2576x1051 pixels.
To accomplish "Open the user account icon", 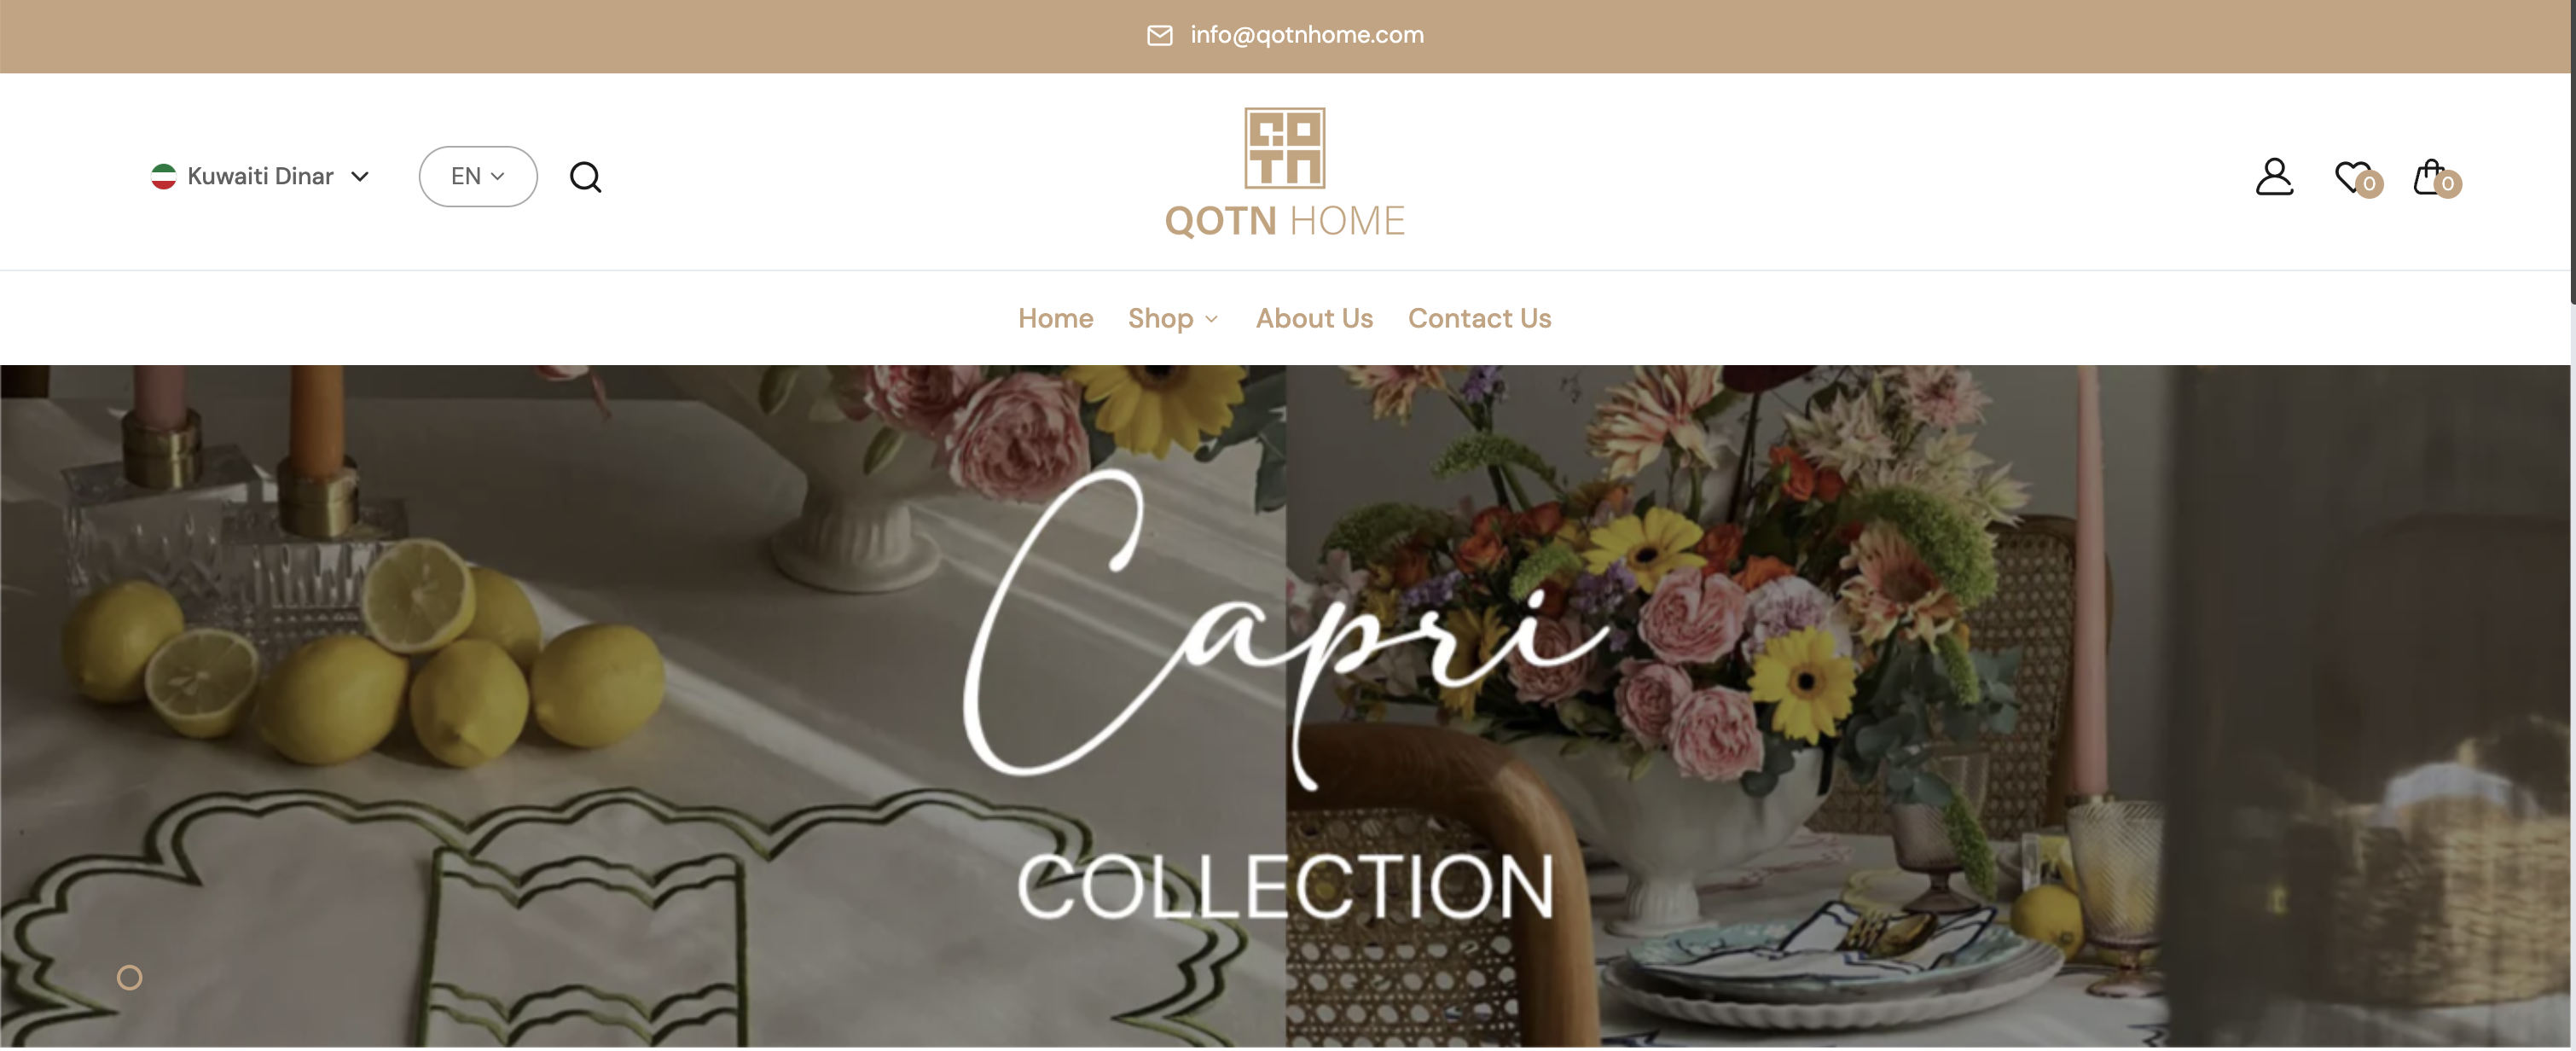I will (2273, 177).
